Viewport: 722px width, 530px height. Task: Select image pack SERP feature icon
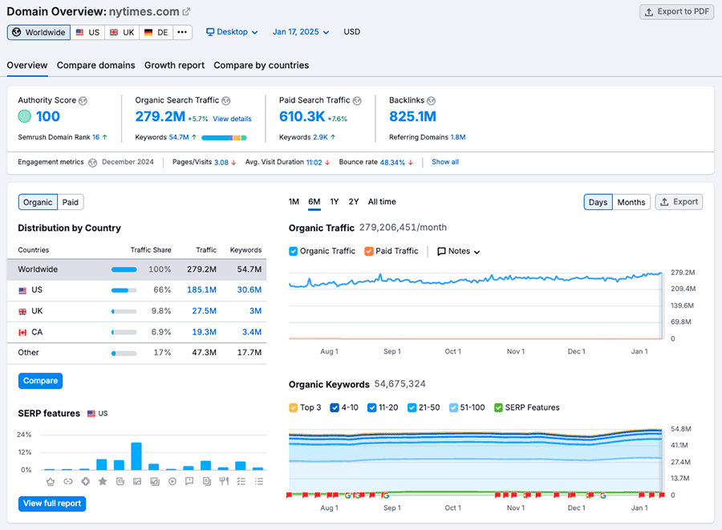click(155, 481)
